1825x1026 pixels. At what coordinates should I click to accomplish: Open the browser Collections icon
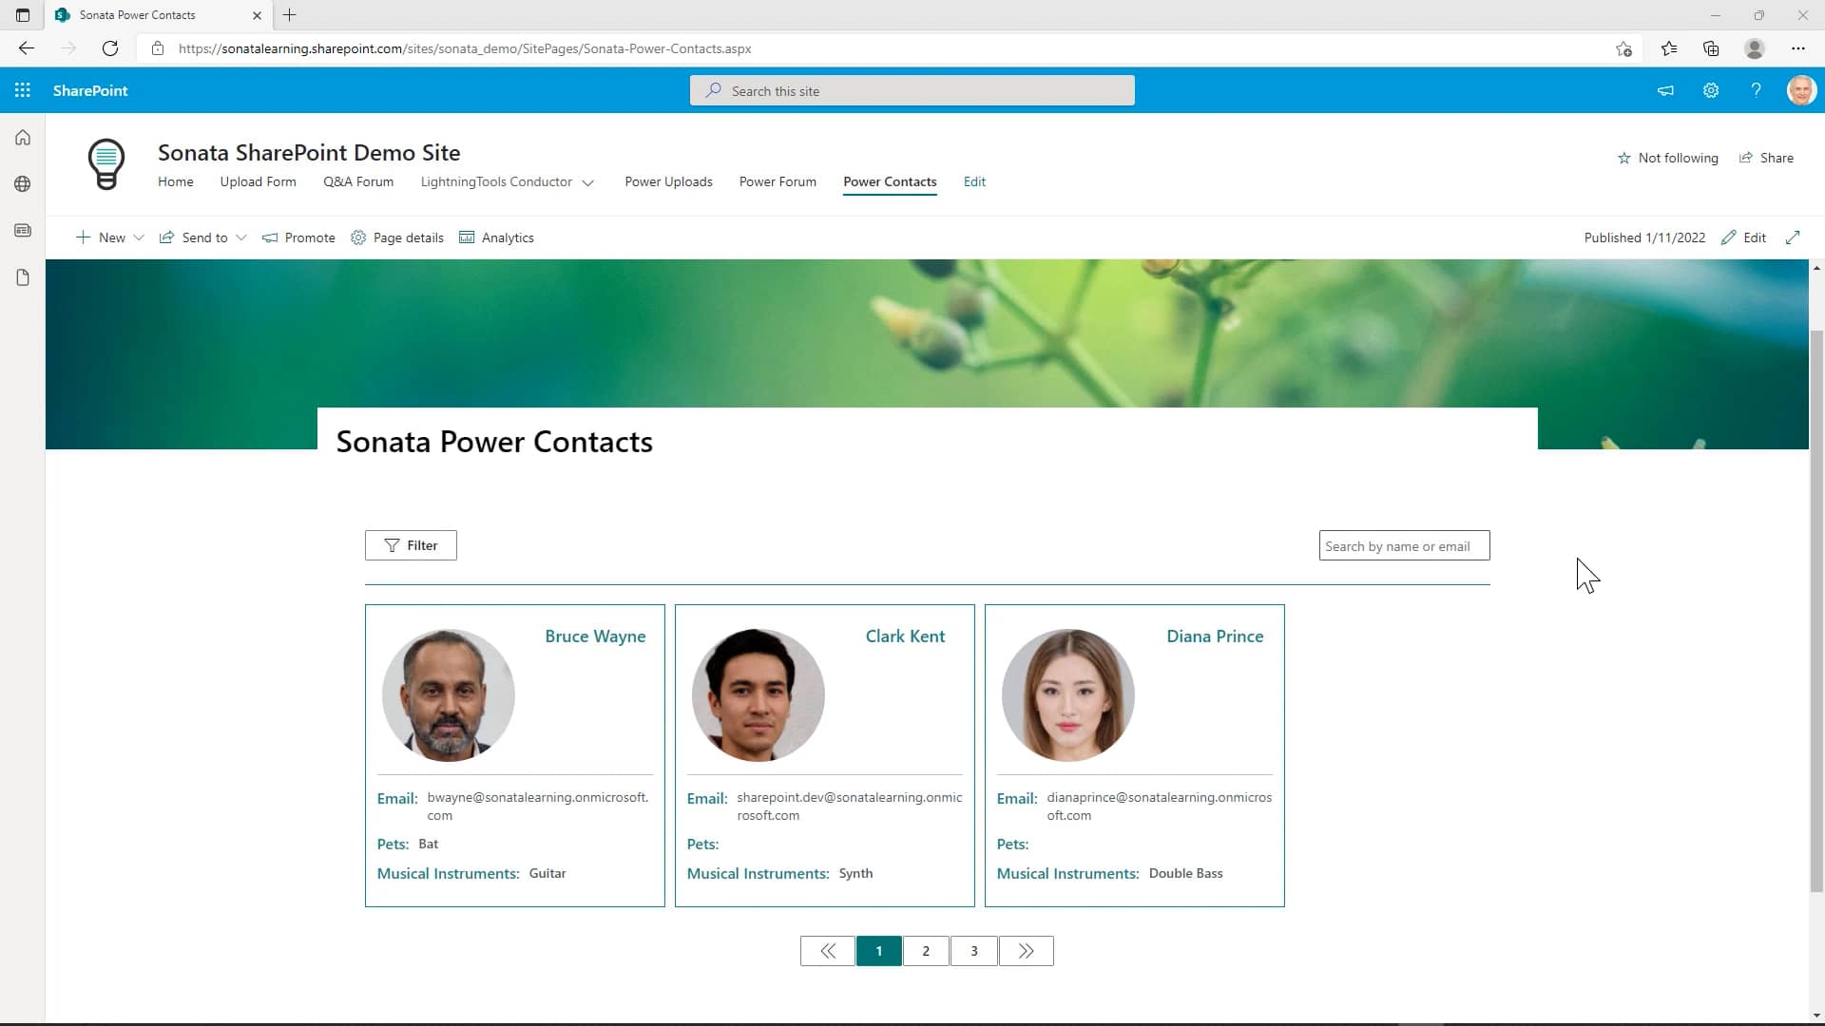coord(1711,48)
